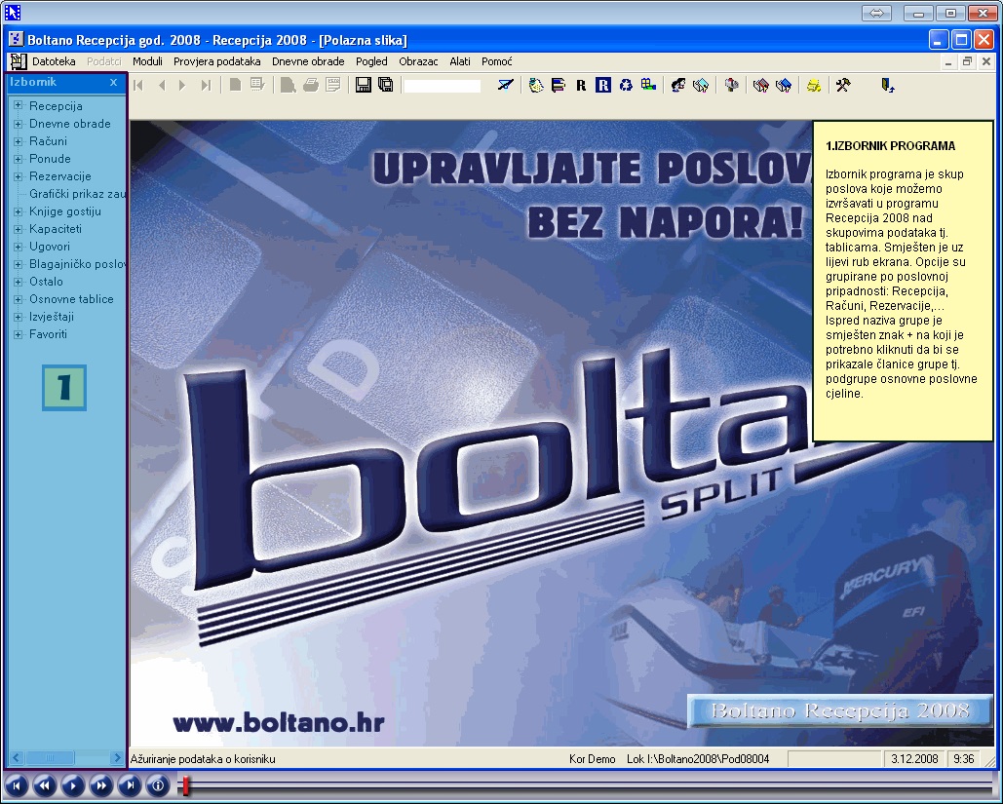Click the red playback slider handle
The height and width of the screenshot is (804, 1003).
(185, 785)
